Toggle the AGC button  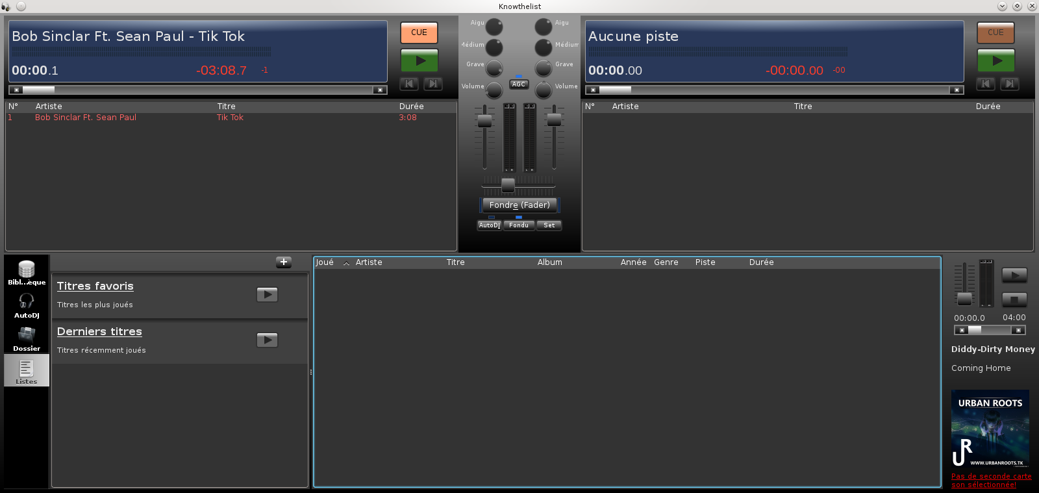point(519,84)
